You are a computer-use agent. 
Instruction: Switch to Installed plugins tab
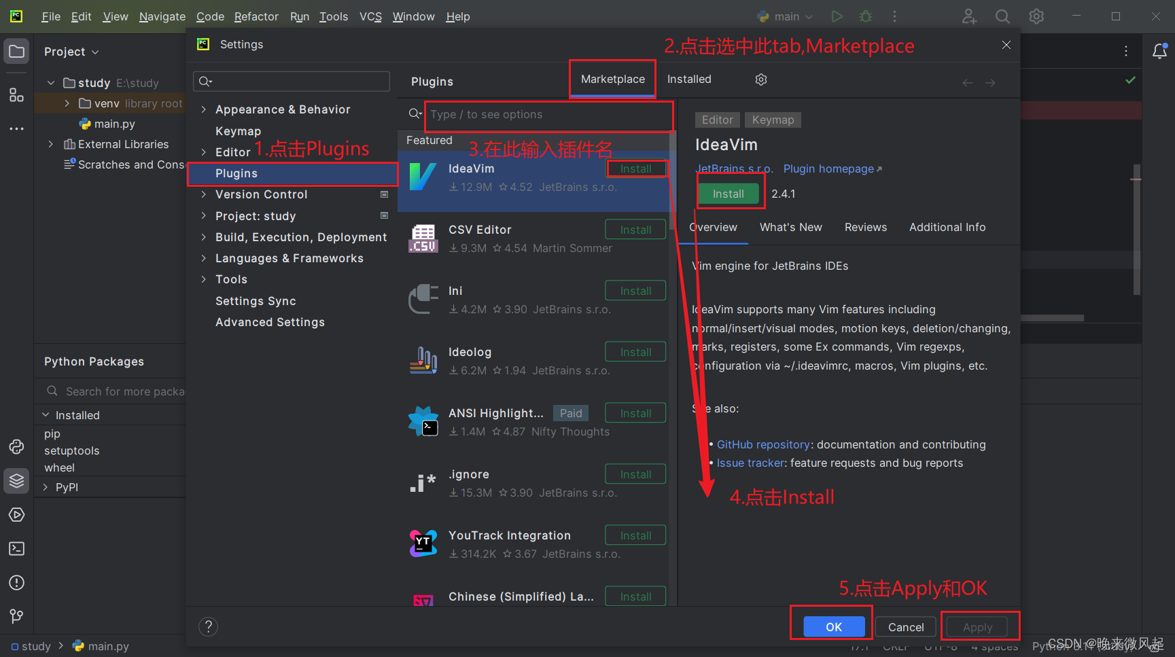tap(689, 79)
